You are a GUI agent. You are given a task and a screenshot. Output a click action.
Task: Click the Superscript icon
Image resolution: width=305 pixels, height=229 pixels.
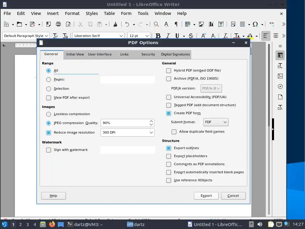pyautogui.click(x=203, y=36)
